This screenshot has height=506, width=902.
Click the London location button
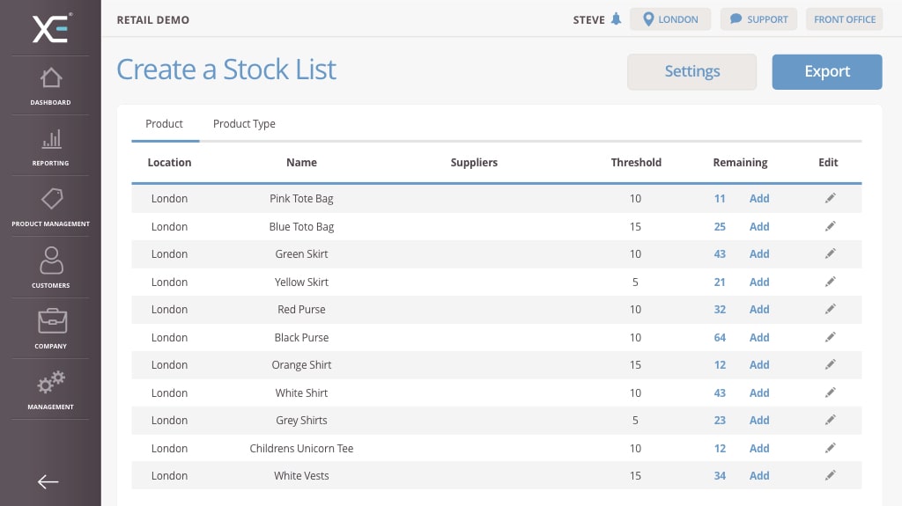(x=669, y=19)
